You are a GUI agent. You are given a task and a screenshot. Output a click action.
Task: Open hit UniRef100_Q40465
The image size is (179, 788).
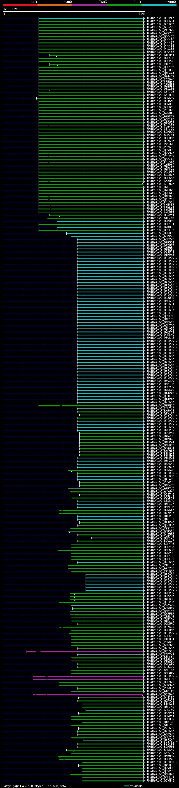pyautogui.click(x=161, y=36)
